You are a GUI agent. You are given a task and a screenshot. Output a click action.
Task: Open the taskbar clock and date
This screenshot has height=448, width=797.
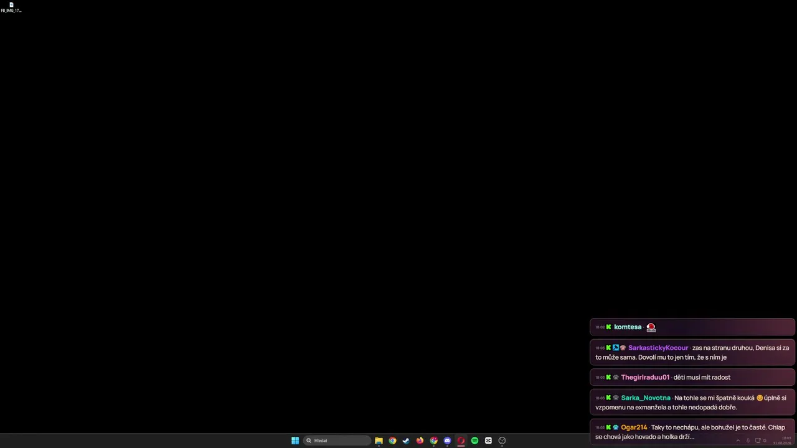(783, 441)
